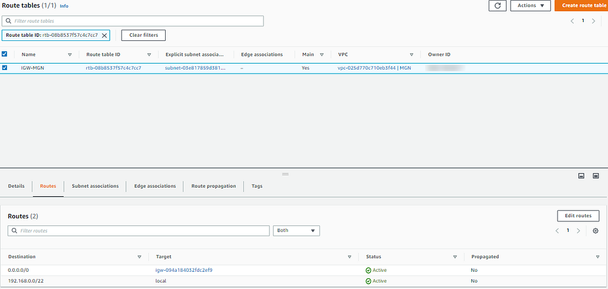Click Active status of 192.168.0.0/22 route
The image size is (608, 289).
[376, 281]
